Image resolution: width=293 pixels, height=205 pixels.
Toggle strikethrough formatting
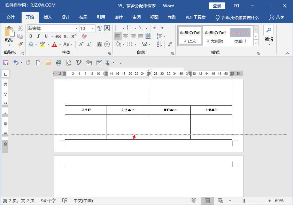tap(59, 36)
